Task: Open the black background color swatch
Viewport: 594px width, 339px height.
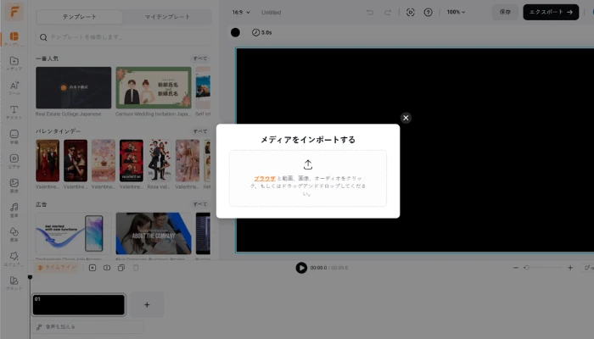Action: click(x=235, y=32)
